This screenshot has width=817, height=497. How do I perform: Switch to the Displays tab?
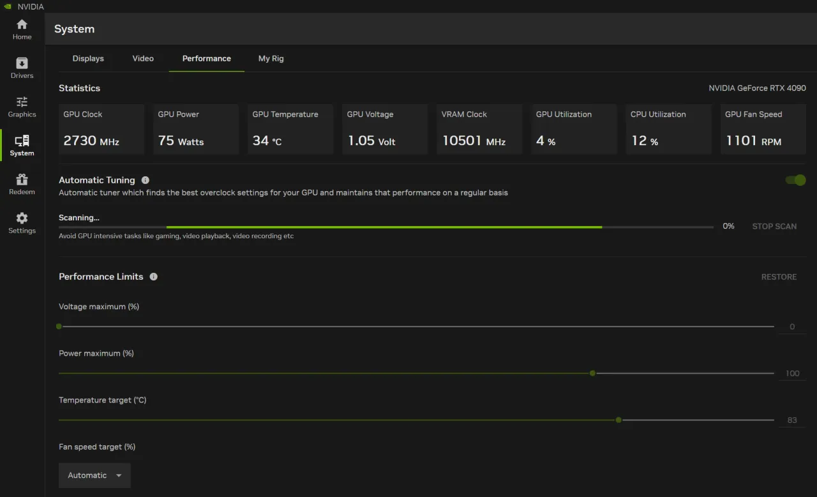point(88,58)
